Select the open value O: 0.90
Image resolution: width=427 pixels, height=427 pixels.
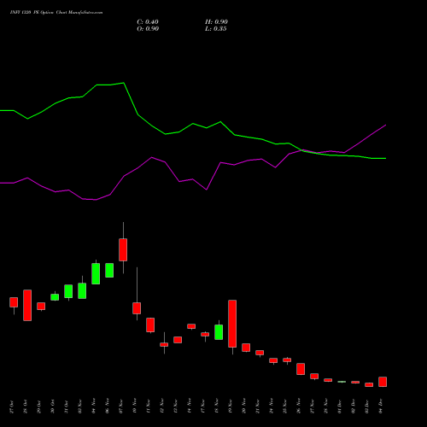tap(148, 29)
